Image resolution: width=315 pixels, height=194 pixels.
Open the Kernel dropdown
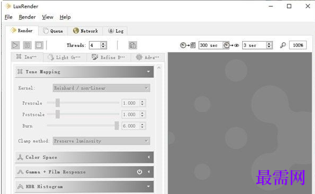click(x=101, y=88)
